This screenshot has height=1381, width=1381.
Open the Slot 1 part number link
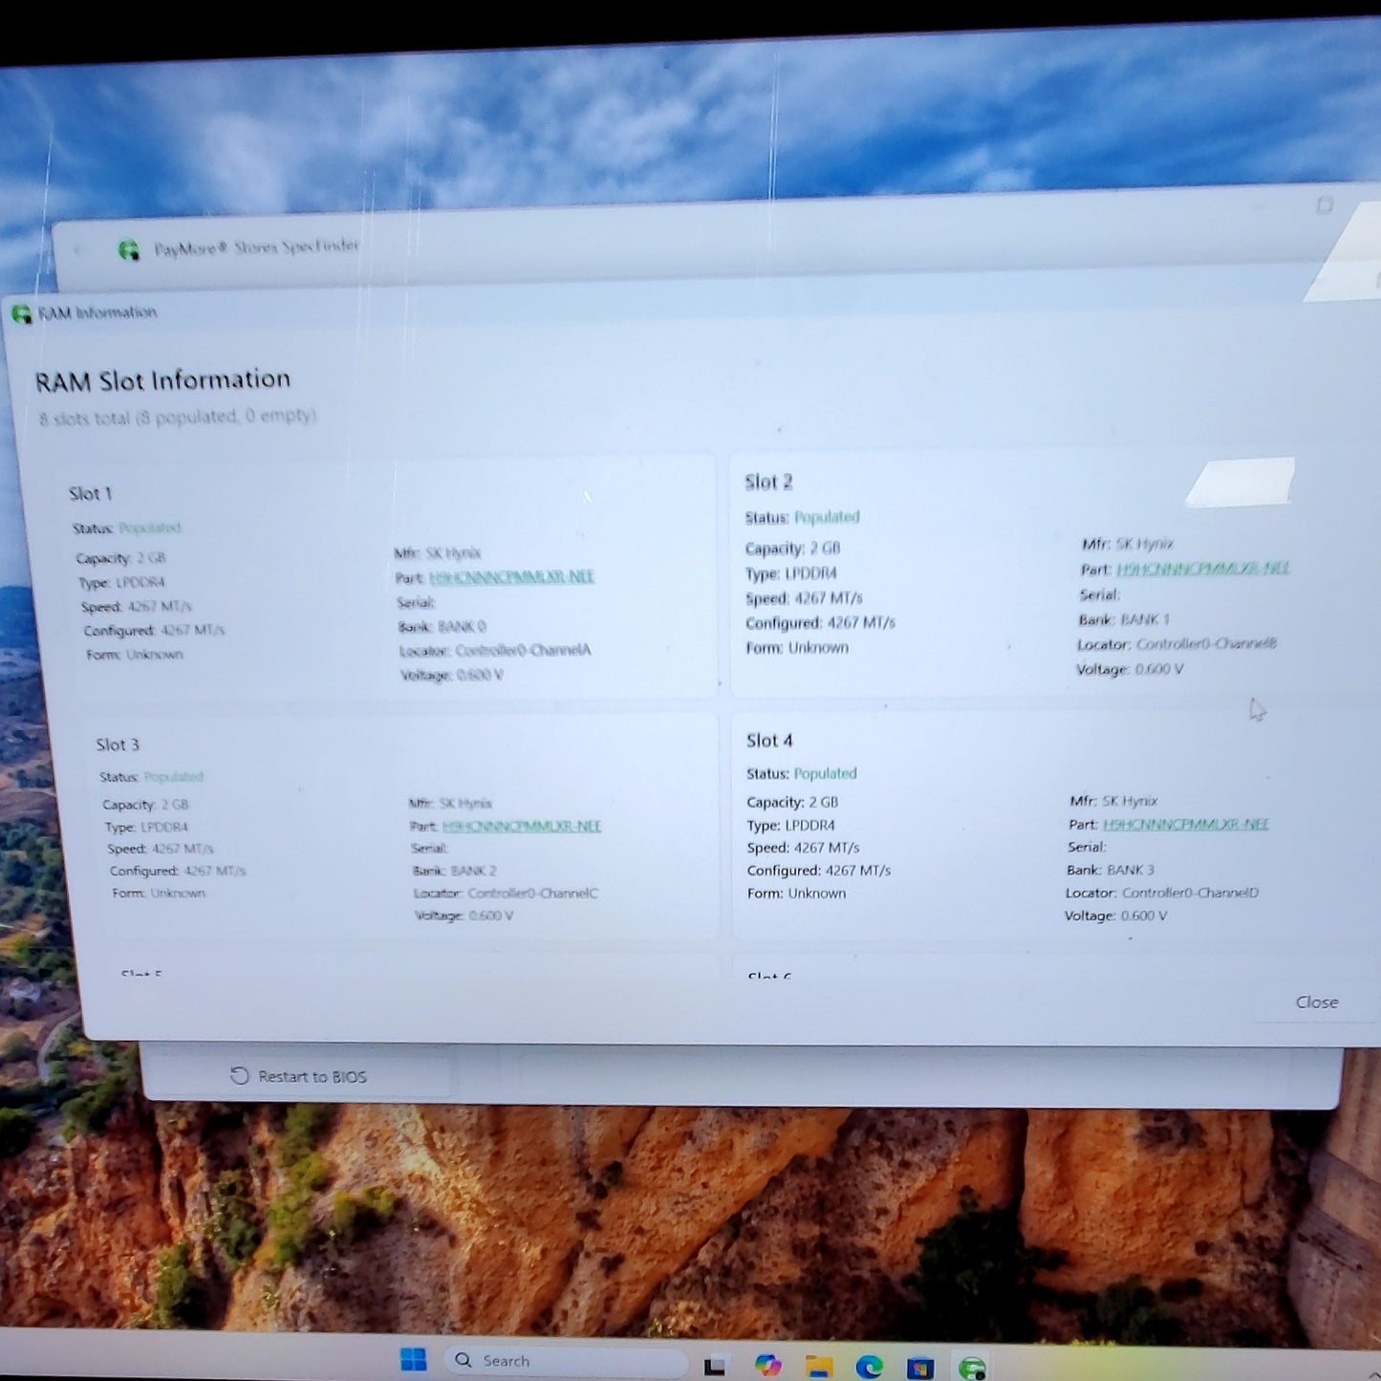coord(511,577)
